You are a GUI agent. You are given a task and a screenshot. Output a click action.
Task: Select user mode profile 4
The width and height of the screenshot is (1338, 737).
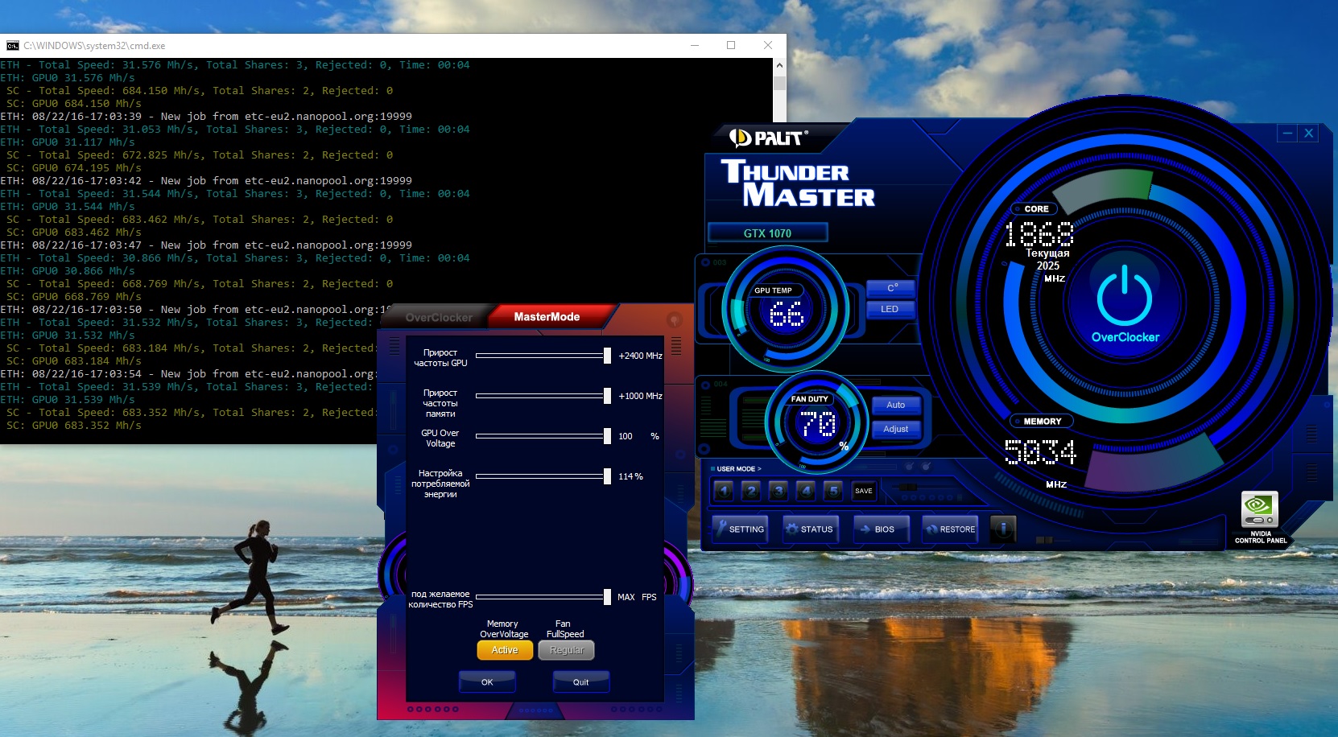tap(806, 490)
